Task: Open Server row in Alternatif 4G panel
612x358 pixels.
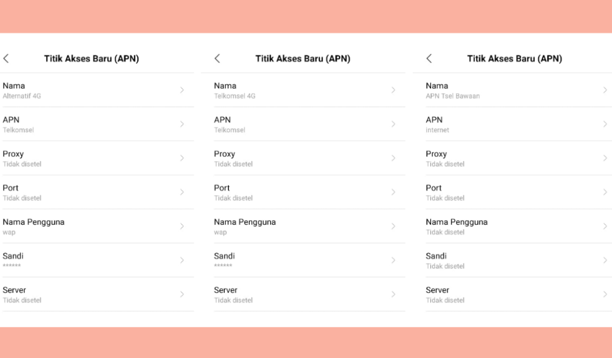Action: click(x=98, y=294)
